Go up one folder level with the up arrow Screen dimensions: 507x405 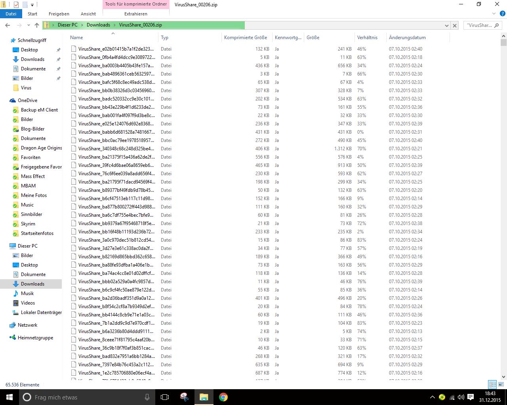coord(37,25)
